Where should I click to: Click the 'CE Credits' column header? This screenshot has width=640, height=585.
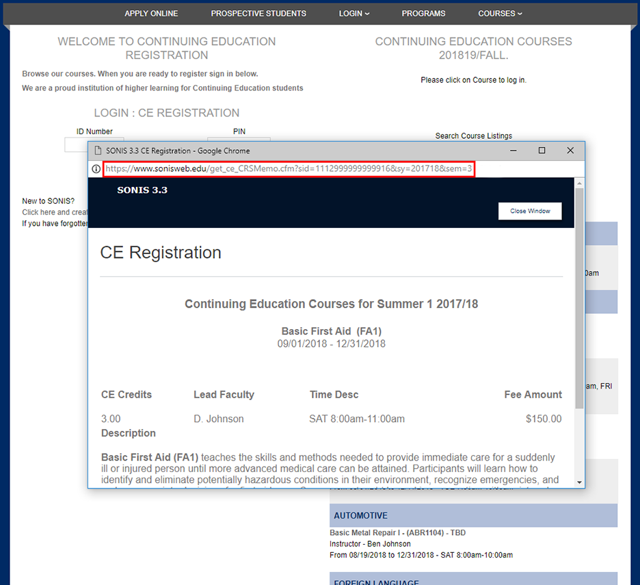(x=126, y=395)
